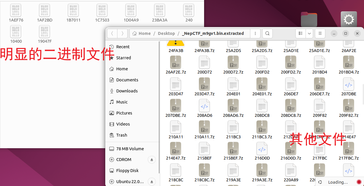The height and width of the screenshot is (186, 364).
Task: Select the 214E47.7z archive
Action: pos(176,151)
